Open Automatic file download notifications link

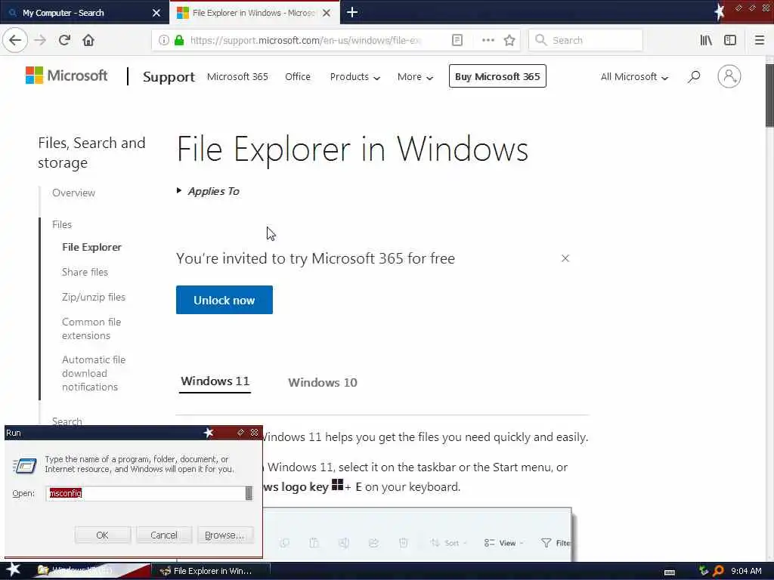[x=94, y=373]
